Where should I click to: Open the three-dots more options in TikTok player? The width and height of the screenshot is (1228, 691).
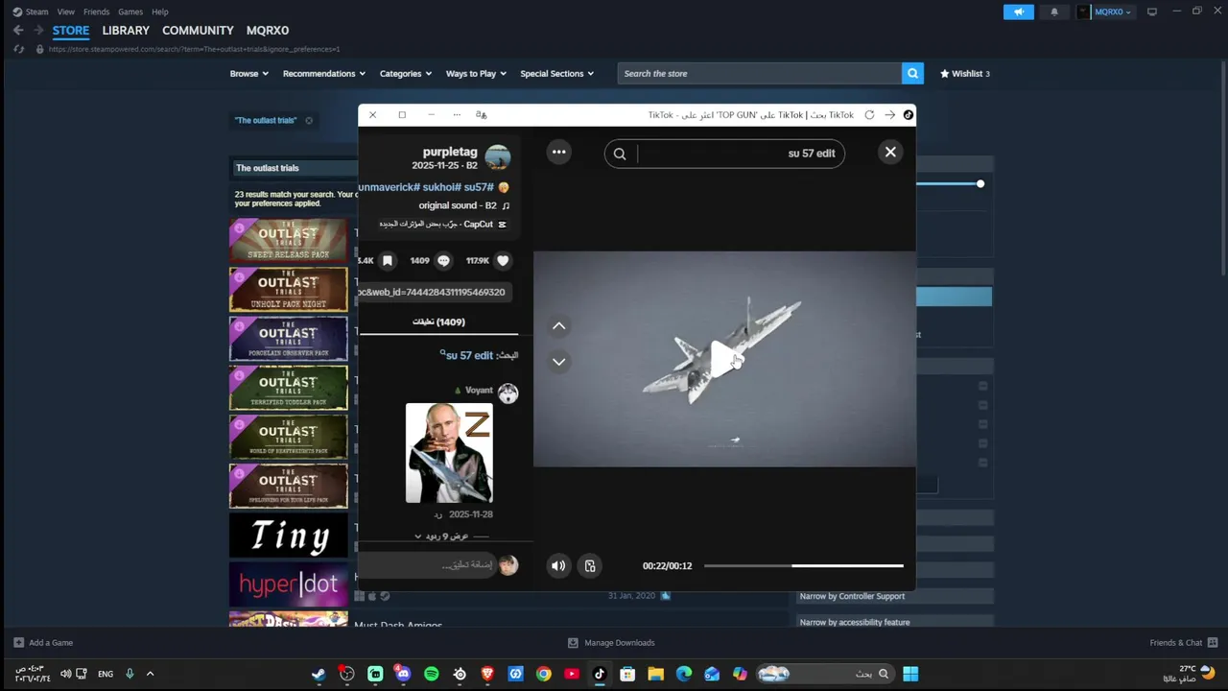558,152
